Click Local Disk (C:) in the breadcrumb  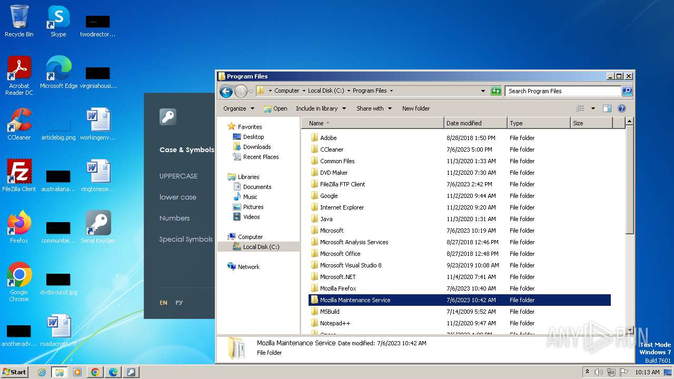pos(326,91)
